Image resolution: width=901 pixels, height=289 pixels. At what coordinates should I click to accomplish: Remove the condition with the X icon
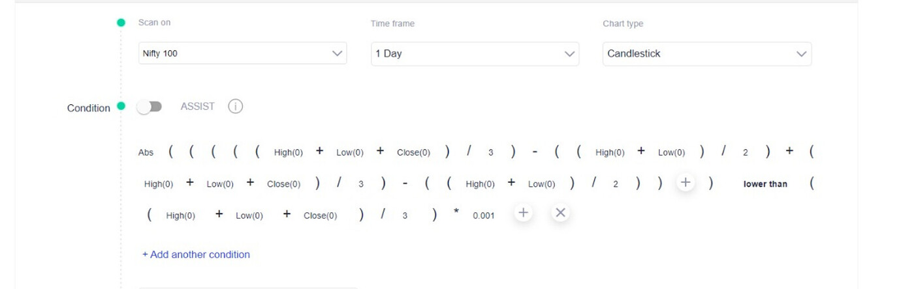point(560,213)
